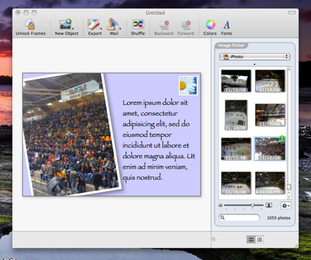Viewport: 311px width, 260px height.
Task: Open the gear action menu
Action: pos(286,205)
